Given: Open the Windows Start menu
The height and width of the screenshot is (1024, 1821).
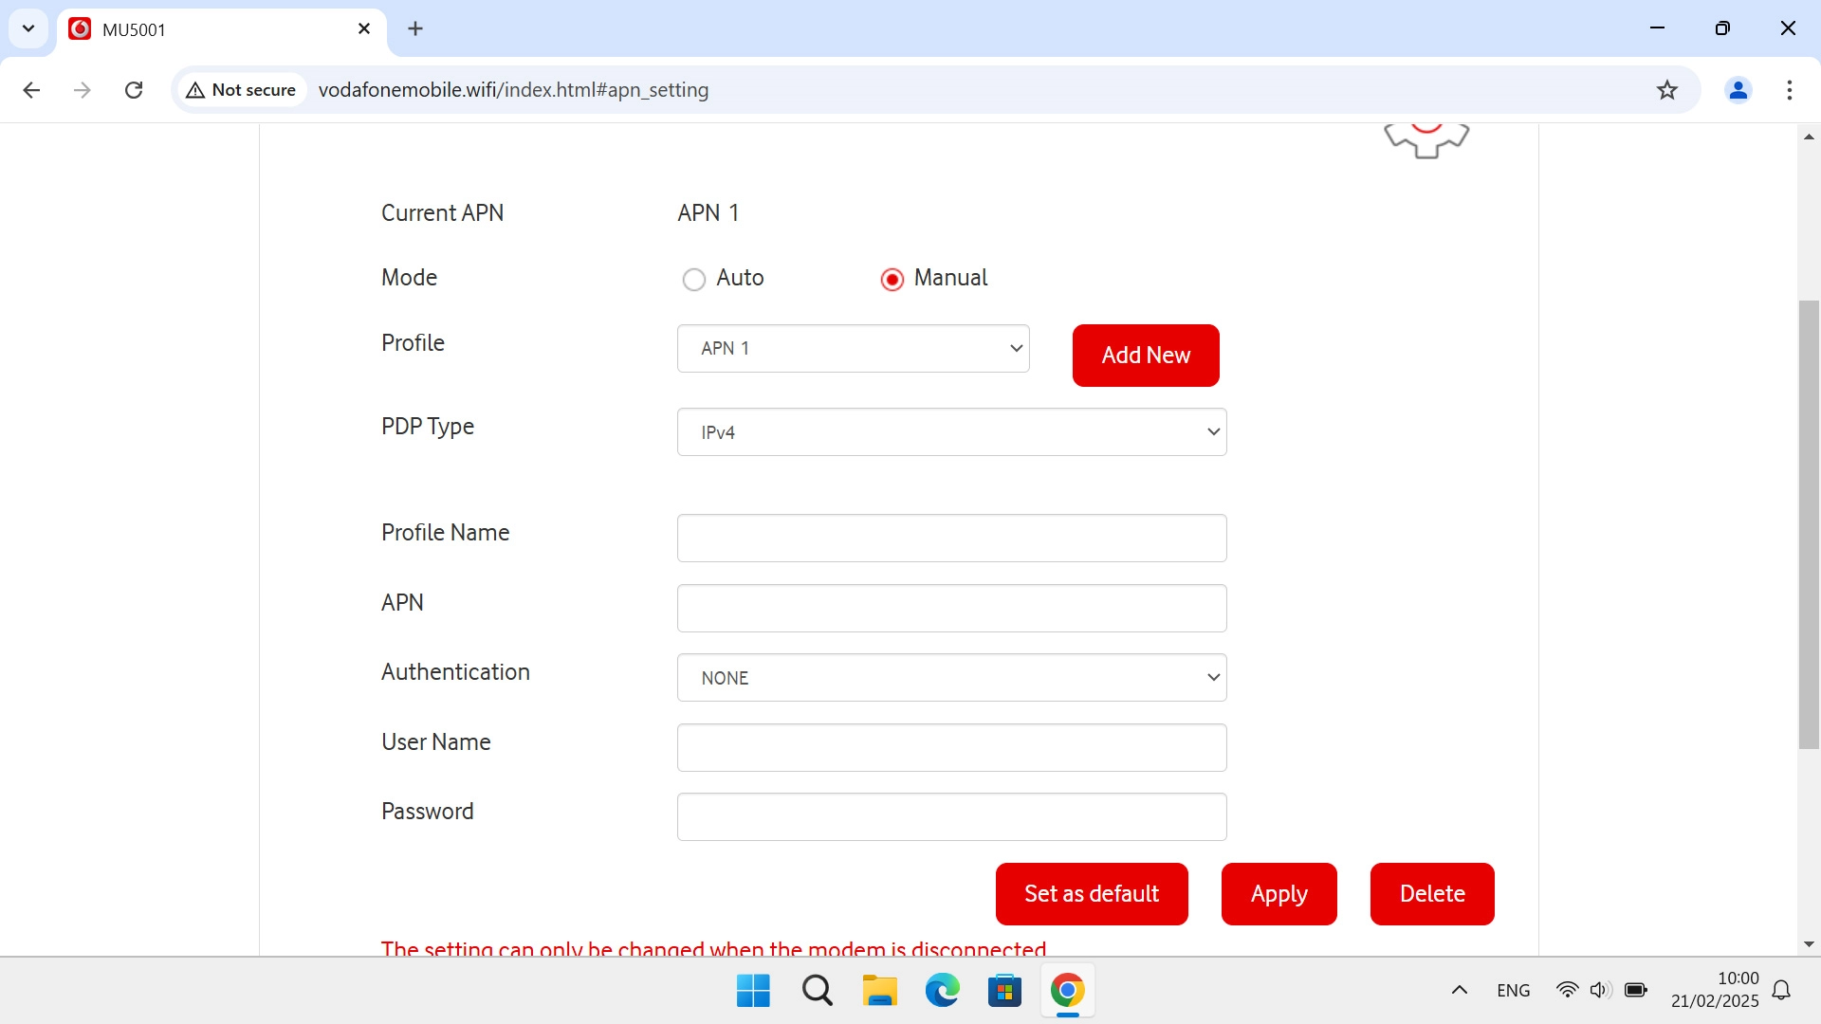Looking at the screenshot, I should pos(752,990).
